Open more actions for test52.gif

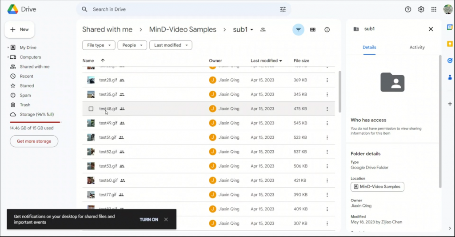pyautogui.click(x=327, y=152)
